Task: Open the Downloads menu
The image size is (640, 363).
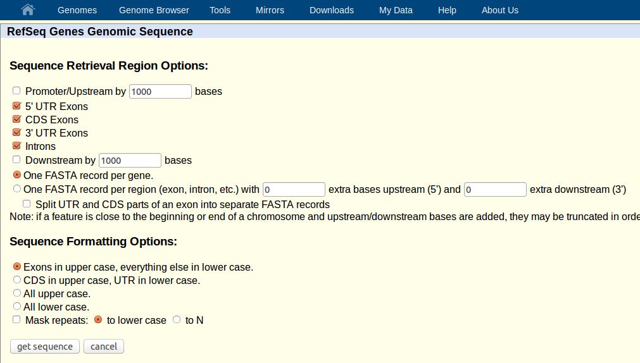Action: 332,10
